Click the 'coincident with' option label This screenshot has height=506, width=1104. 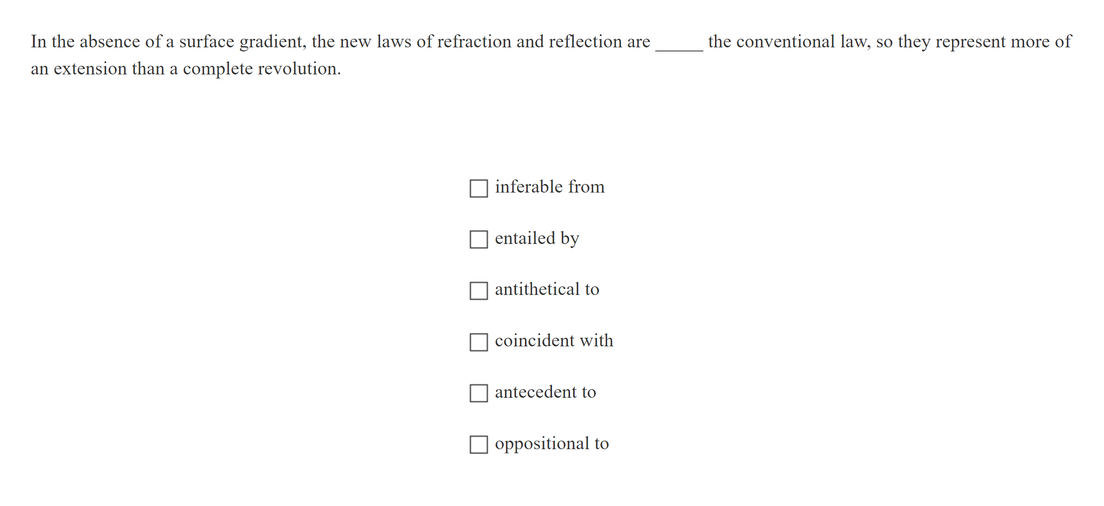tap(553, 341)
